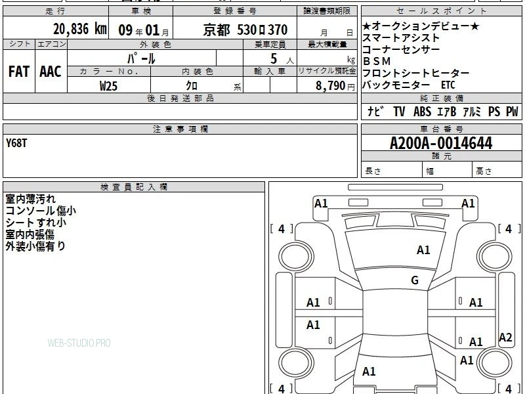This screenshot has height=394, width=525.
Task: Select inspector note シートすれ小
Action: click(36, 223)
